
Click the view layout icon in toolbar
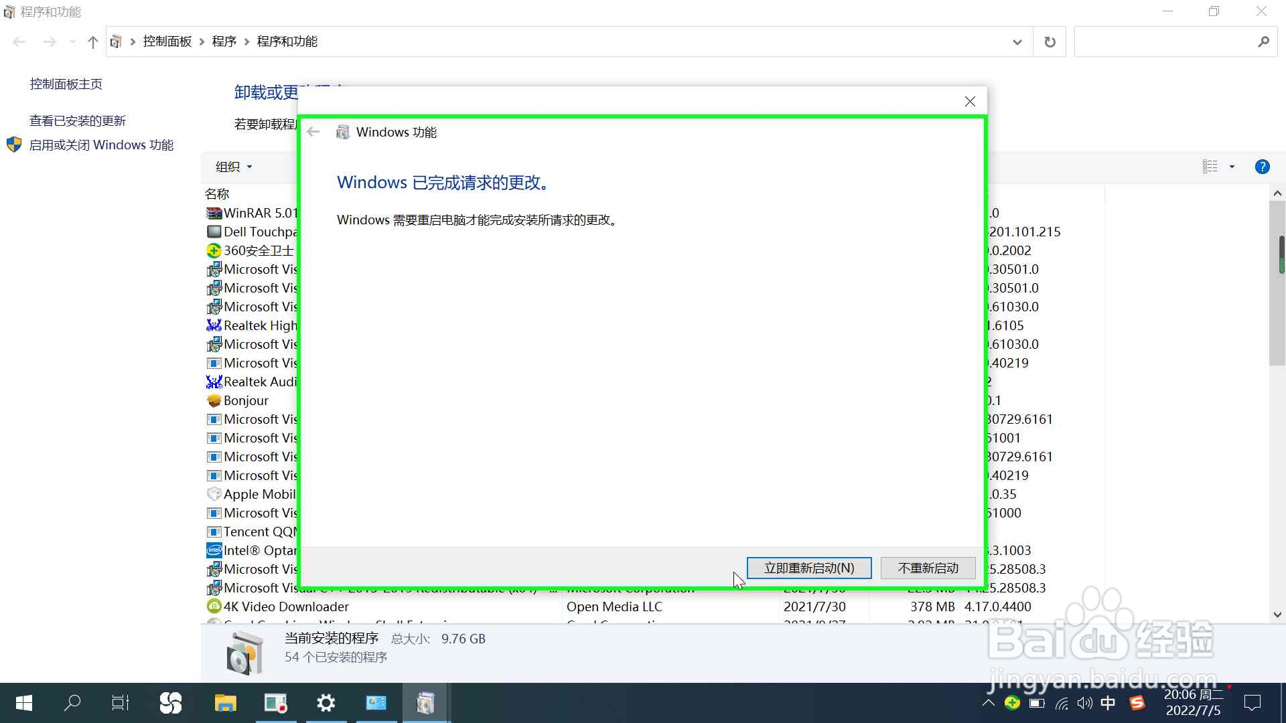click(1210, 167)
